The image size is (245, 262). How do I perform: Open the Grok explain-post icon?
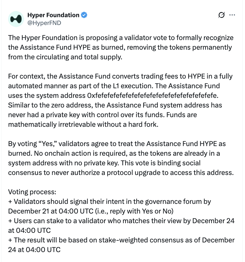click(x=221, y=15)
